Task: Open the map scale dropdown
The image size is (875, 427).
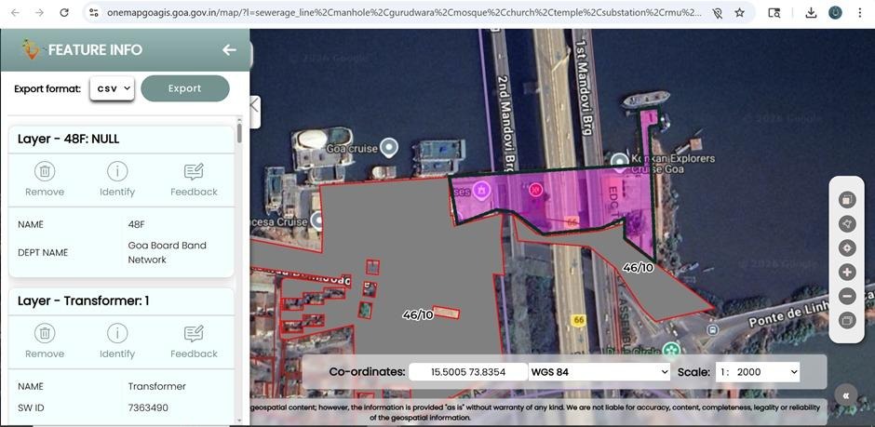Action: point(758,372)
